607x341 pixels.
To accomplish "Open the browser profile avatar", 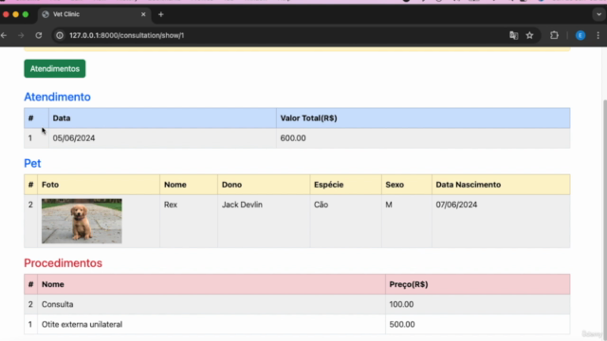I will pyautogui.click(x=580, y=35).
